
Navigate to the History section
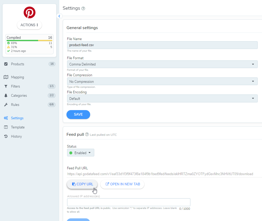pos(16,136)
